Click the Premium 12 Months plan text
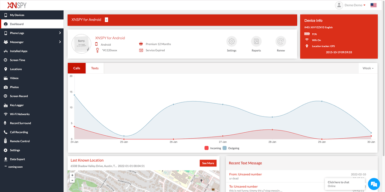 (x=158, y=44)
